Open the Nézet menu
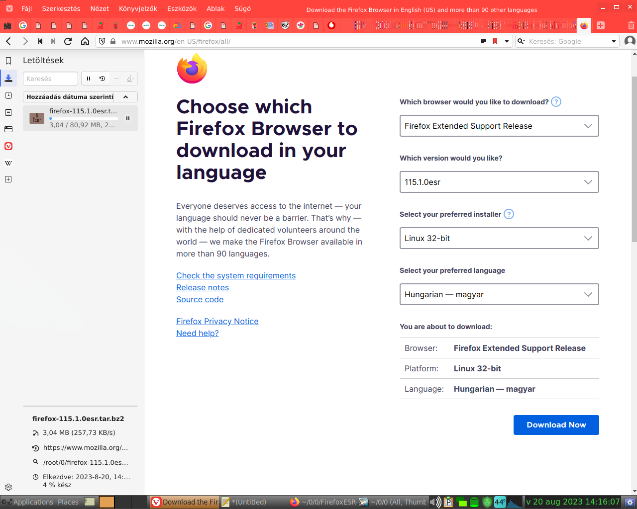 coord(100,8)
